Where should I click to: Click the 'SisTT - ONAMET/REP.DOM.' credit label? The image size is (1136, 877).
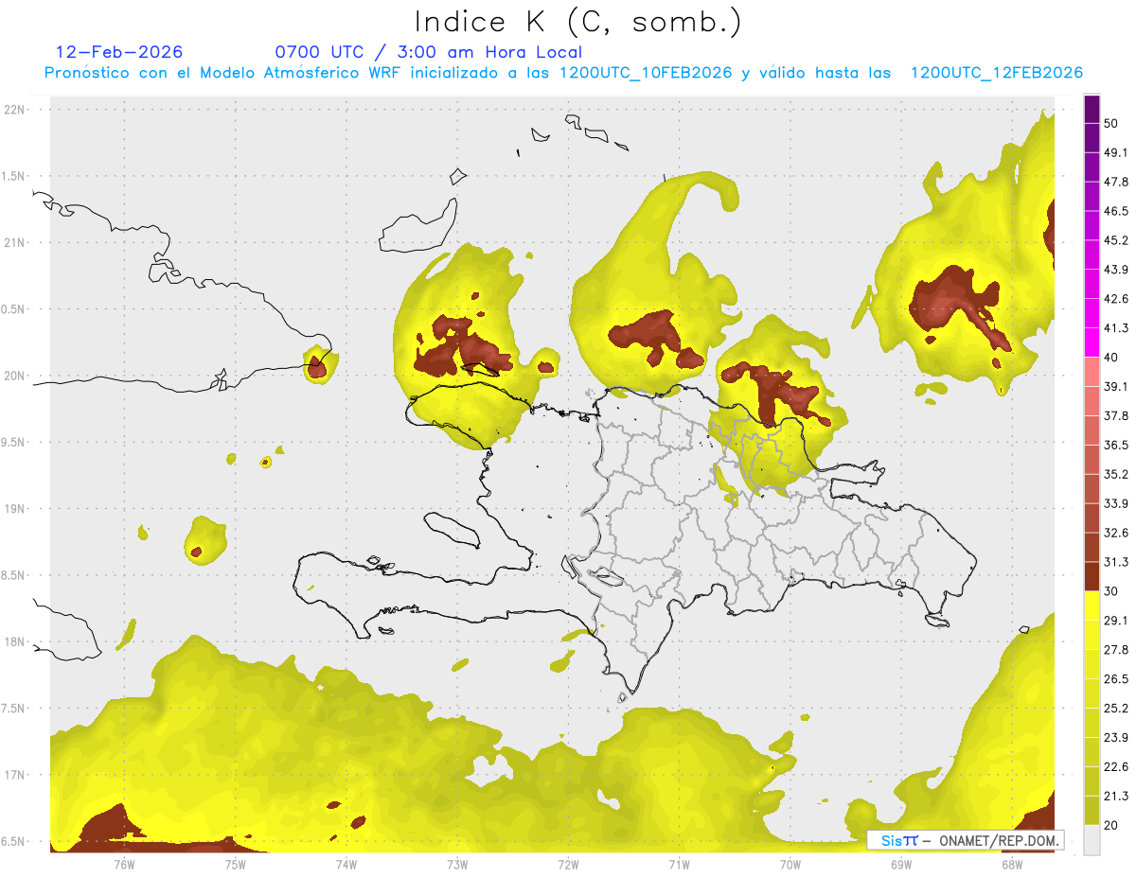click(x=966, y=840)
